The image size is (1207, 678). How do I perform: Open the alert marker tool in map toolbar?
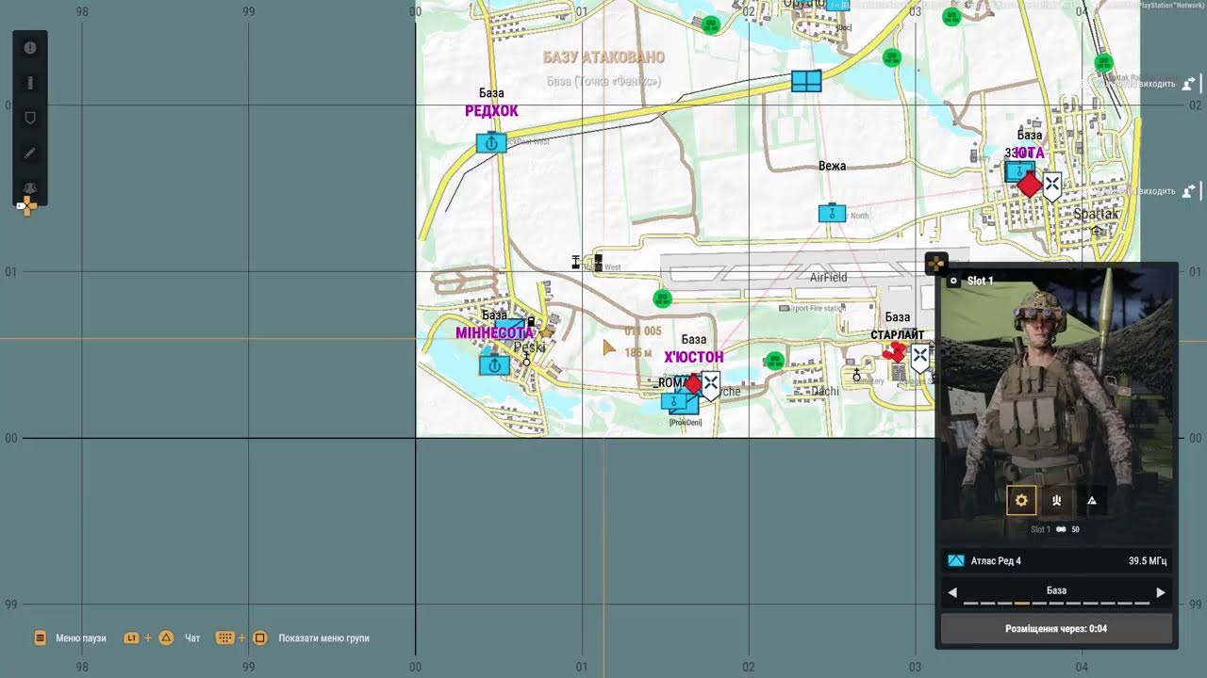tap(30, 48)
